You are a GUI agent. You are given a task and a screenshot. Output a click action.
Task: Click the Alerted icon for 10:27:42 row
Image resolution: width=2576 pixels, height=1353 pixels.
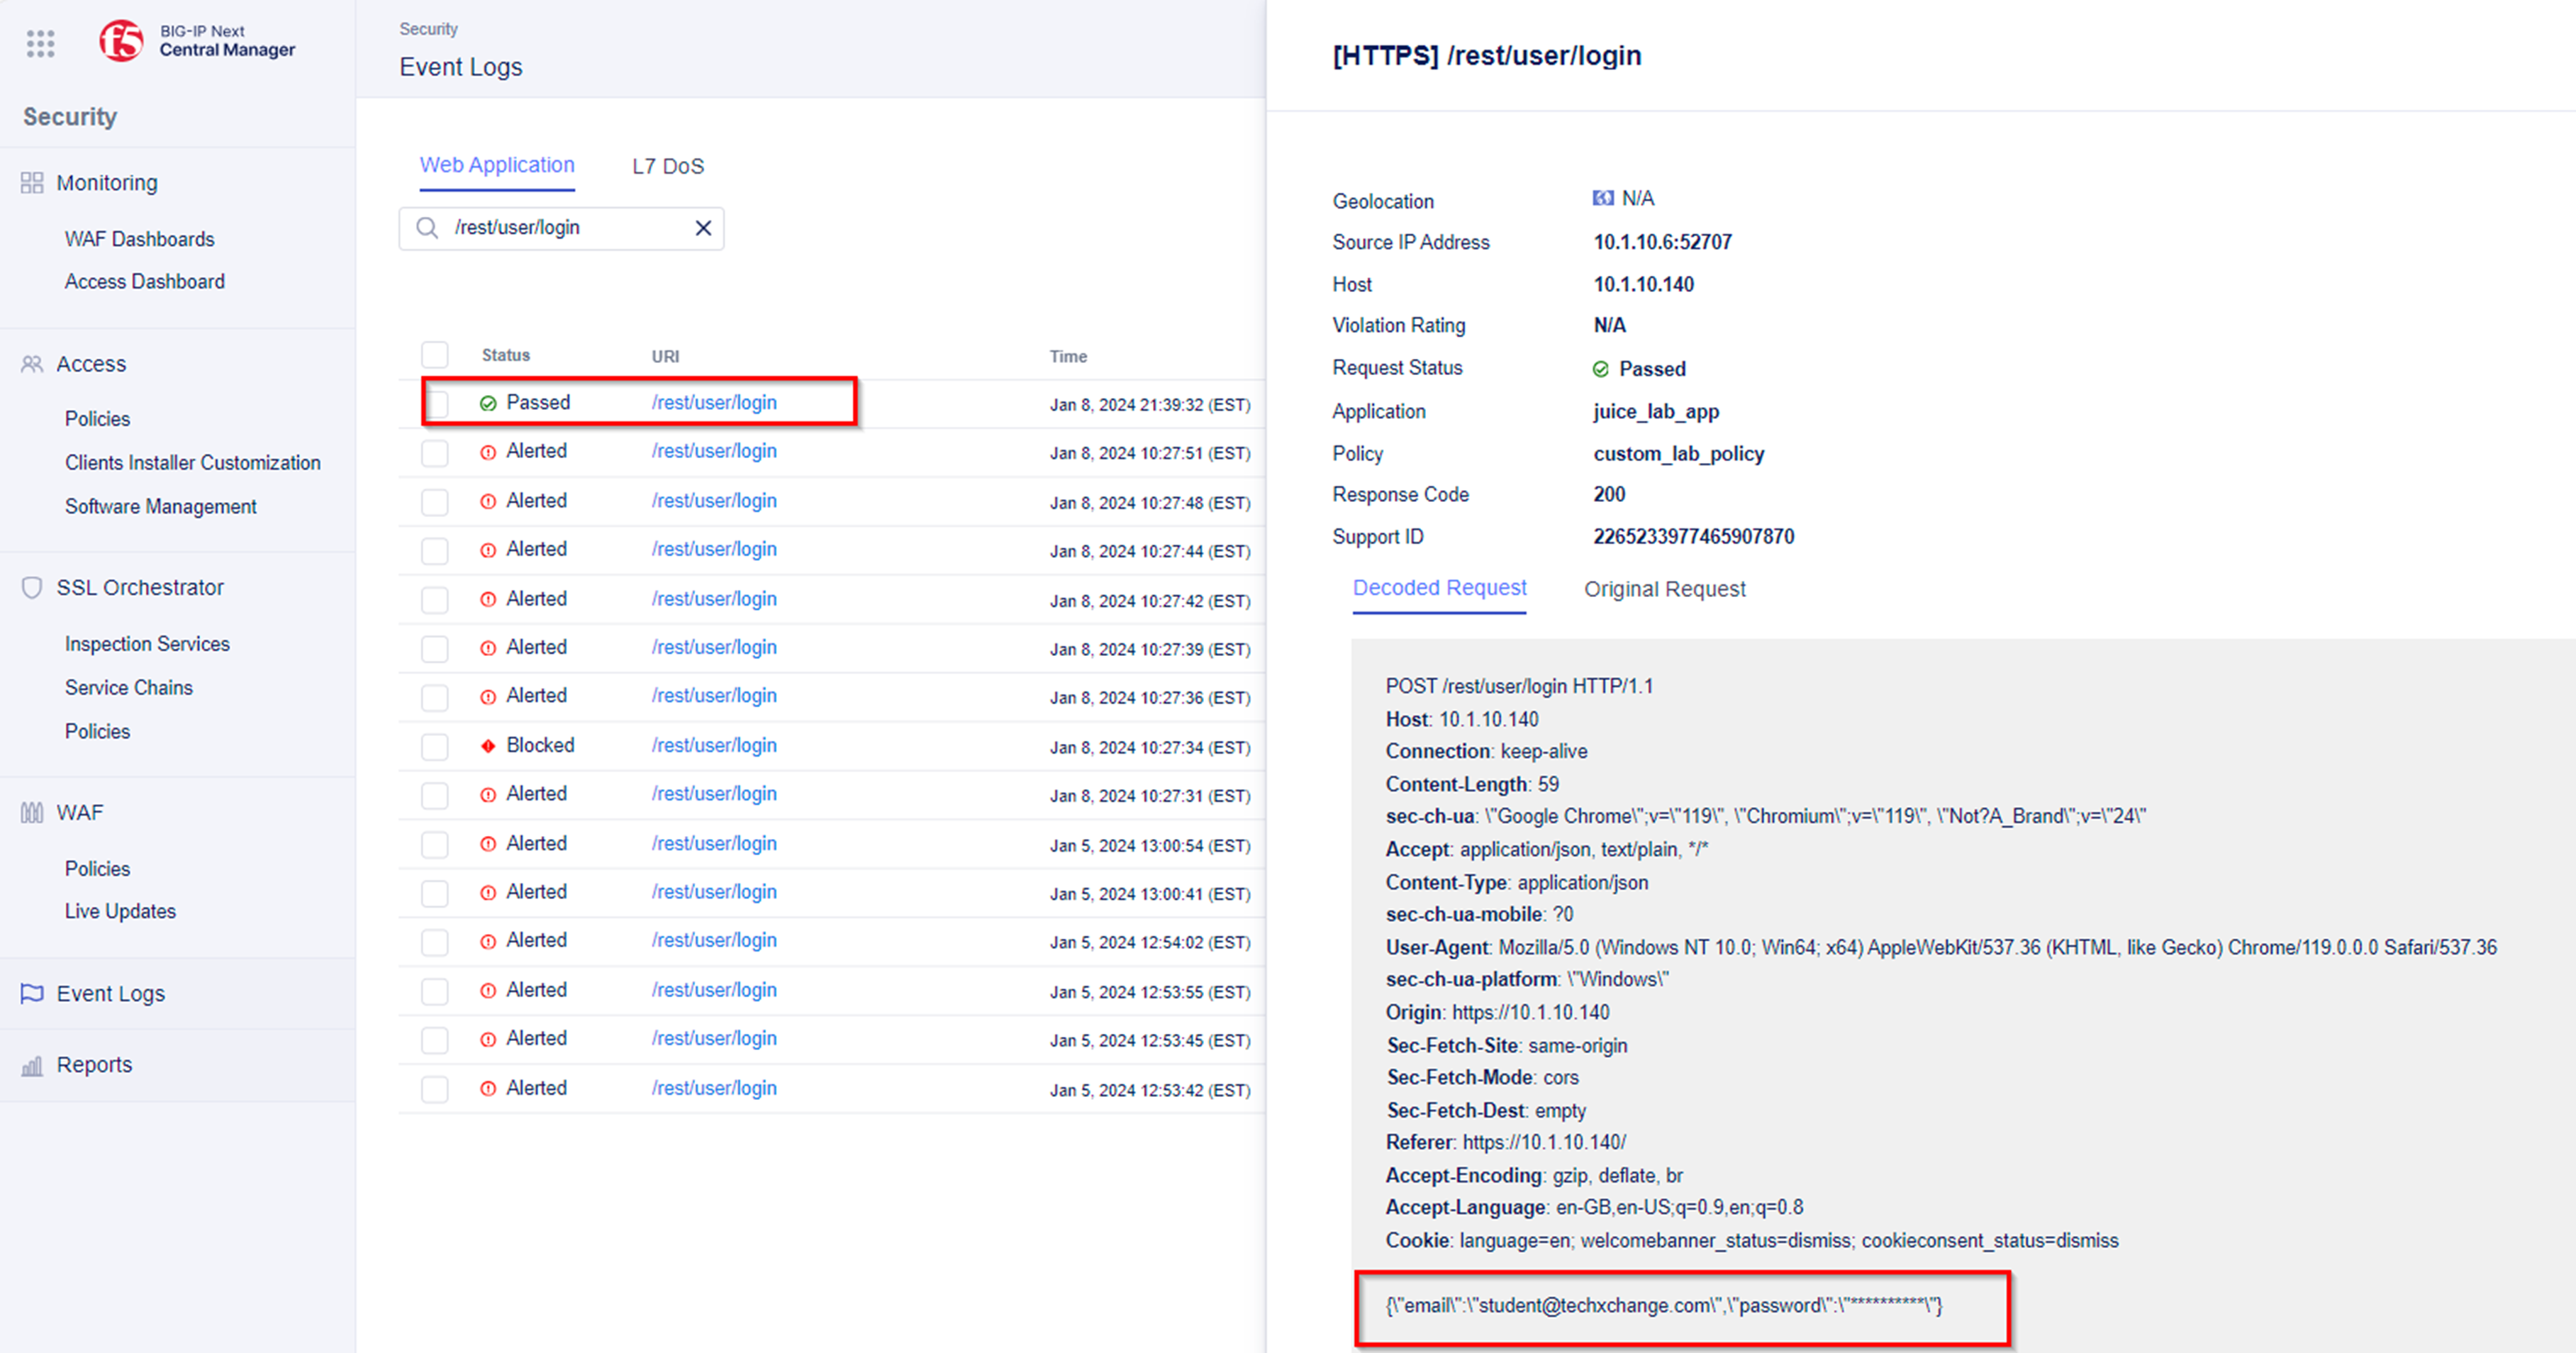(488, 599)
